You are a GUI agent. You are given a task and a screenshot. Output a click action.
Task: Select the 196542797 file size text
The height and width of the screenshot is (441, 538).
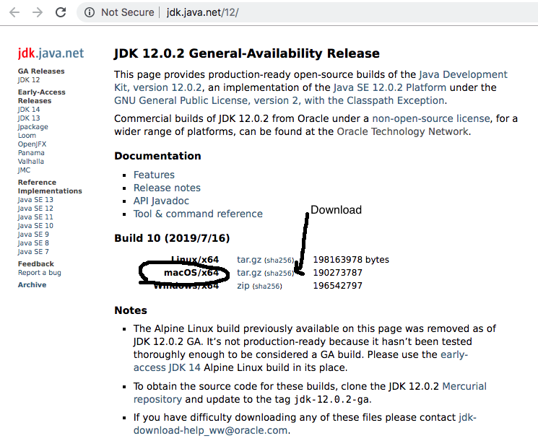[338, 286]
